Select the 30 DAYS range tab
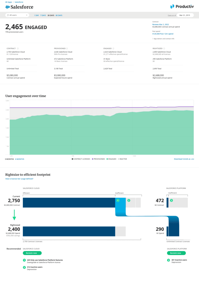The width and height of the screenshot is (199, 286). click(51, 15)
